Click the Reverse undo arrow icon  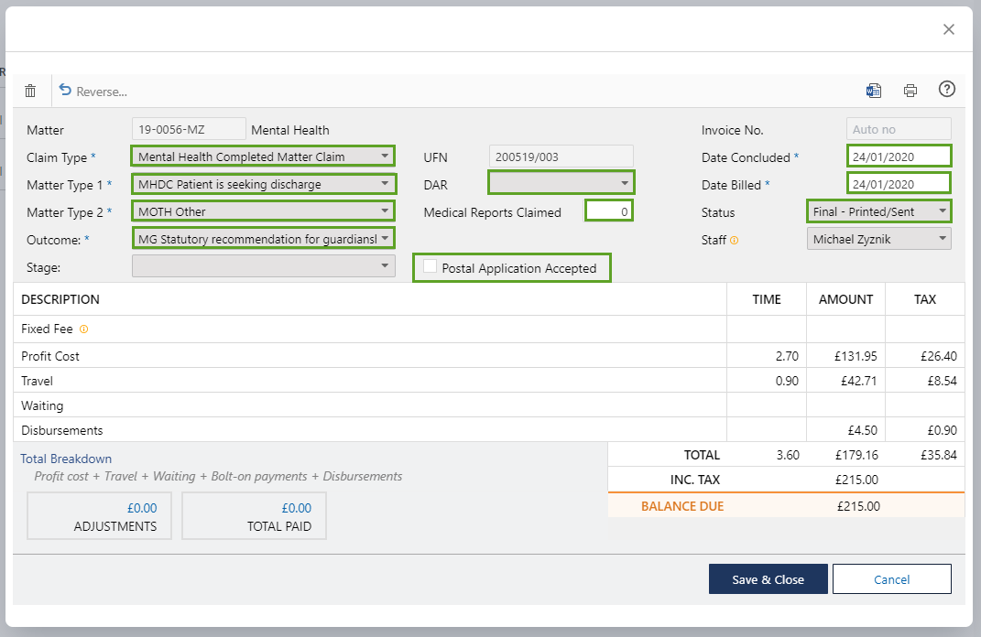[x=65, y=90]
